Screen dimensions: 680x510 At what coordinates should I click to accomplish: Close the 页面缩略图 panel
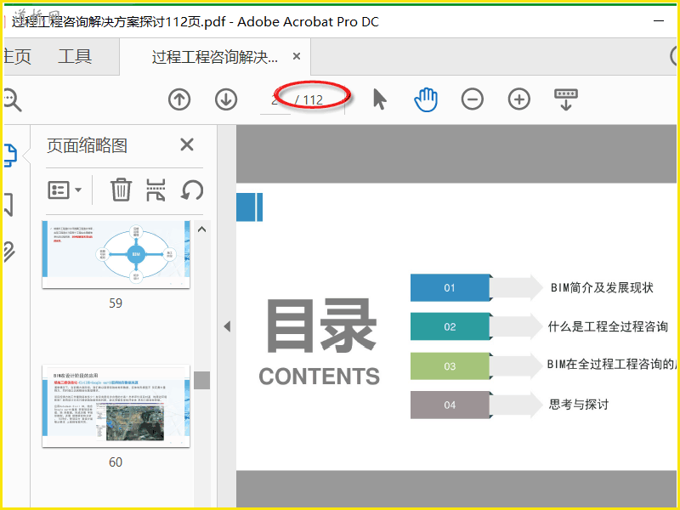click(187, 144)
